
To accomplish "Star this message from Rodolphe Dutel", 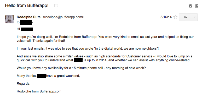I will coord(175,17).
